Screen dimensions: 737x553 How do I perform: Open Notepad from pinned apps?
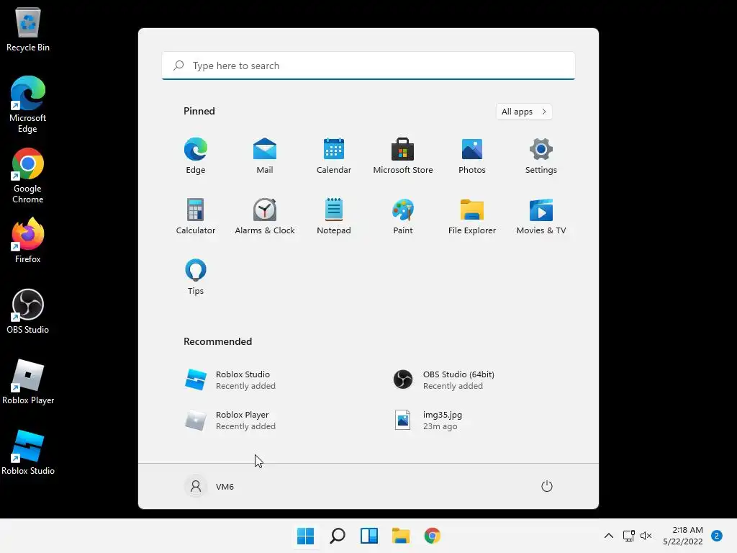point(334,216)
